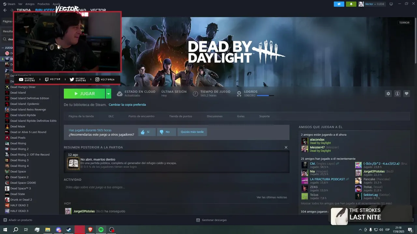
Task: Click the play time clock icon
Action: pyautogui.click(x=195, y=94)
